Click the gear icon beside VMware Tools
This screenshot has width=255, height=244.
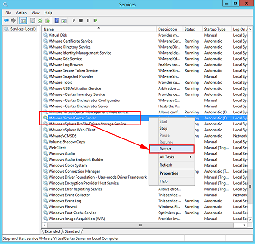[x=45, y=82]
